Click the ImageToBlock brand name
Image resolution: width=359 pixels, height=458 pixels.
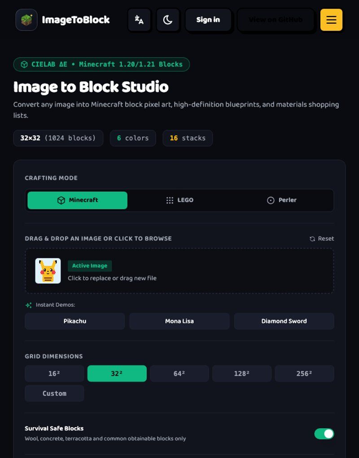76,20
